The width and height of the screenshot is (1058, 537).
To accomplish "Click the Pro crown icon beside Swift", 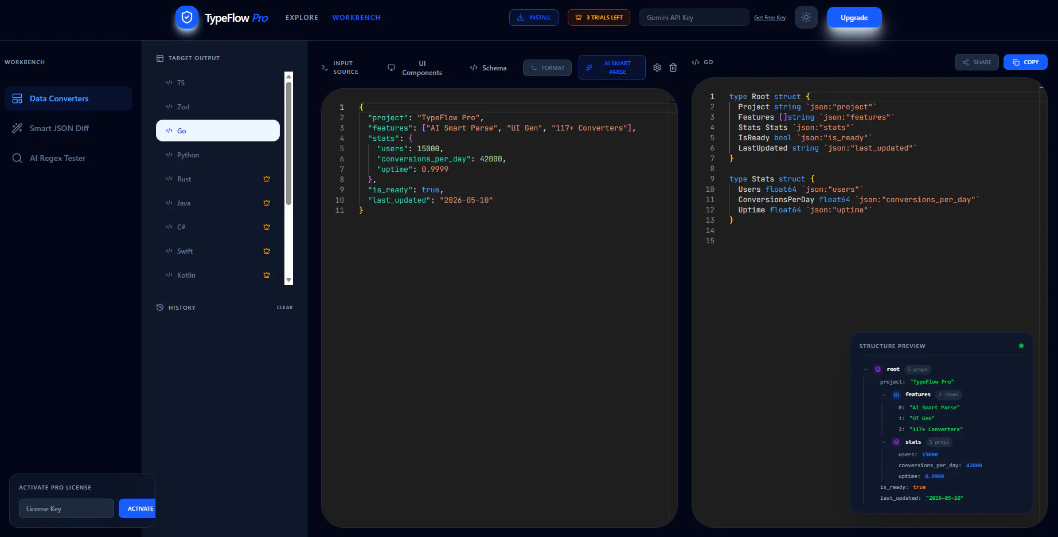I will 267,251.
